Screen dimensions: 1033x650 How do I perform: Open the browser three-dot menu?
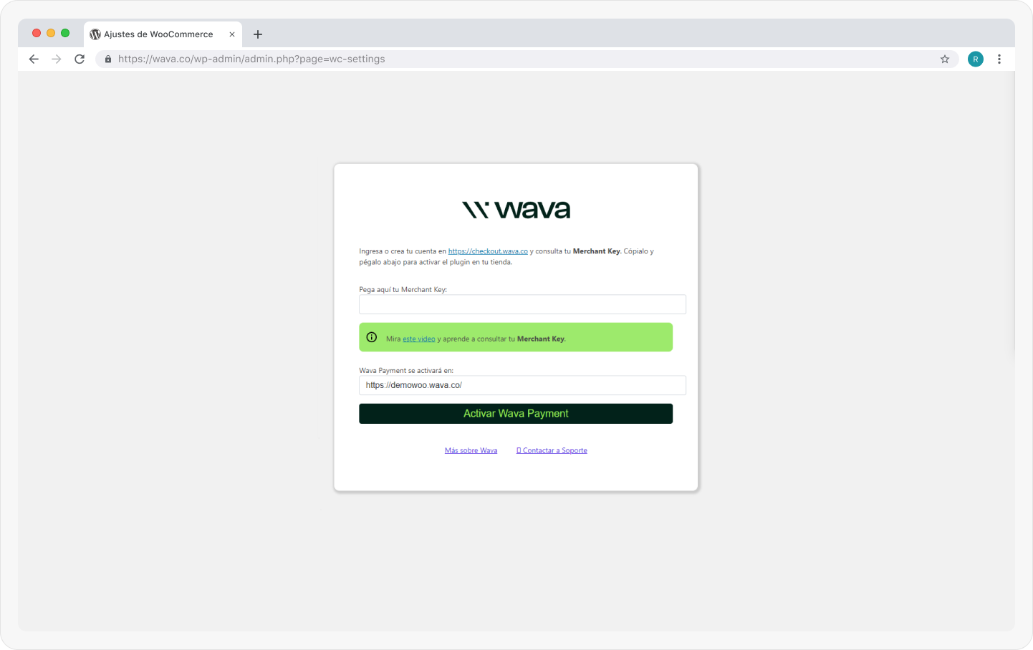[999, 59]
